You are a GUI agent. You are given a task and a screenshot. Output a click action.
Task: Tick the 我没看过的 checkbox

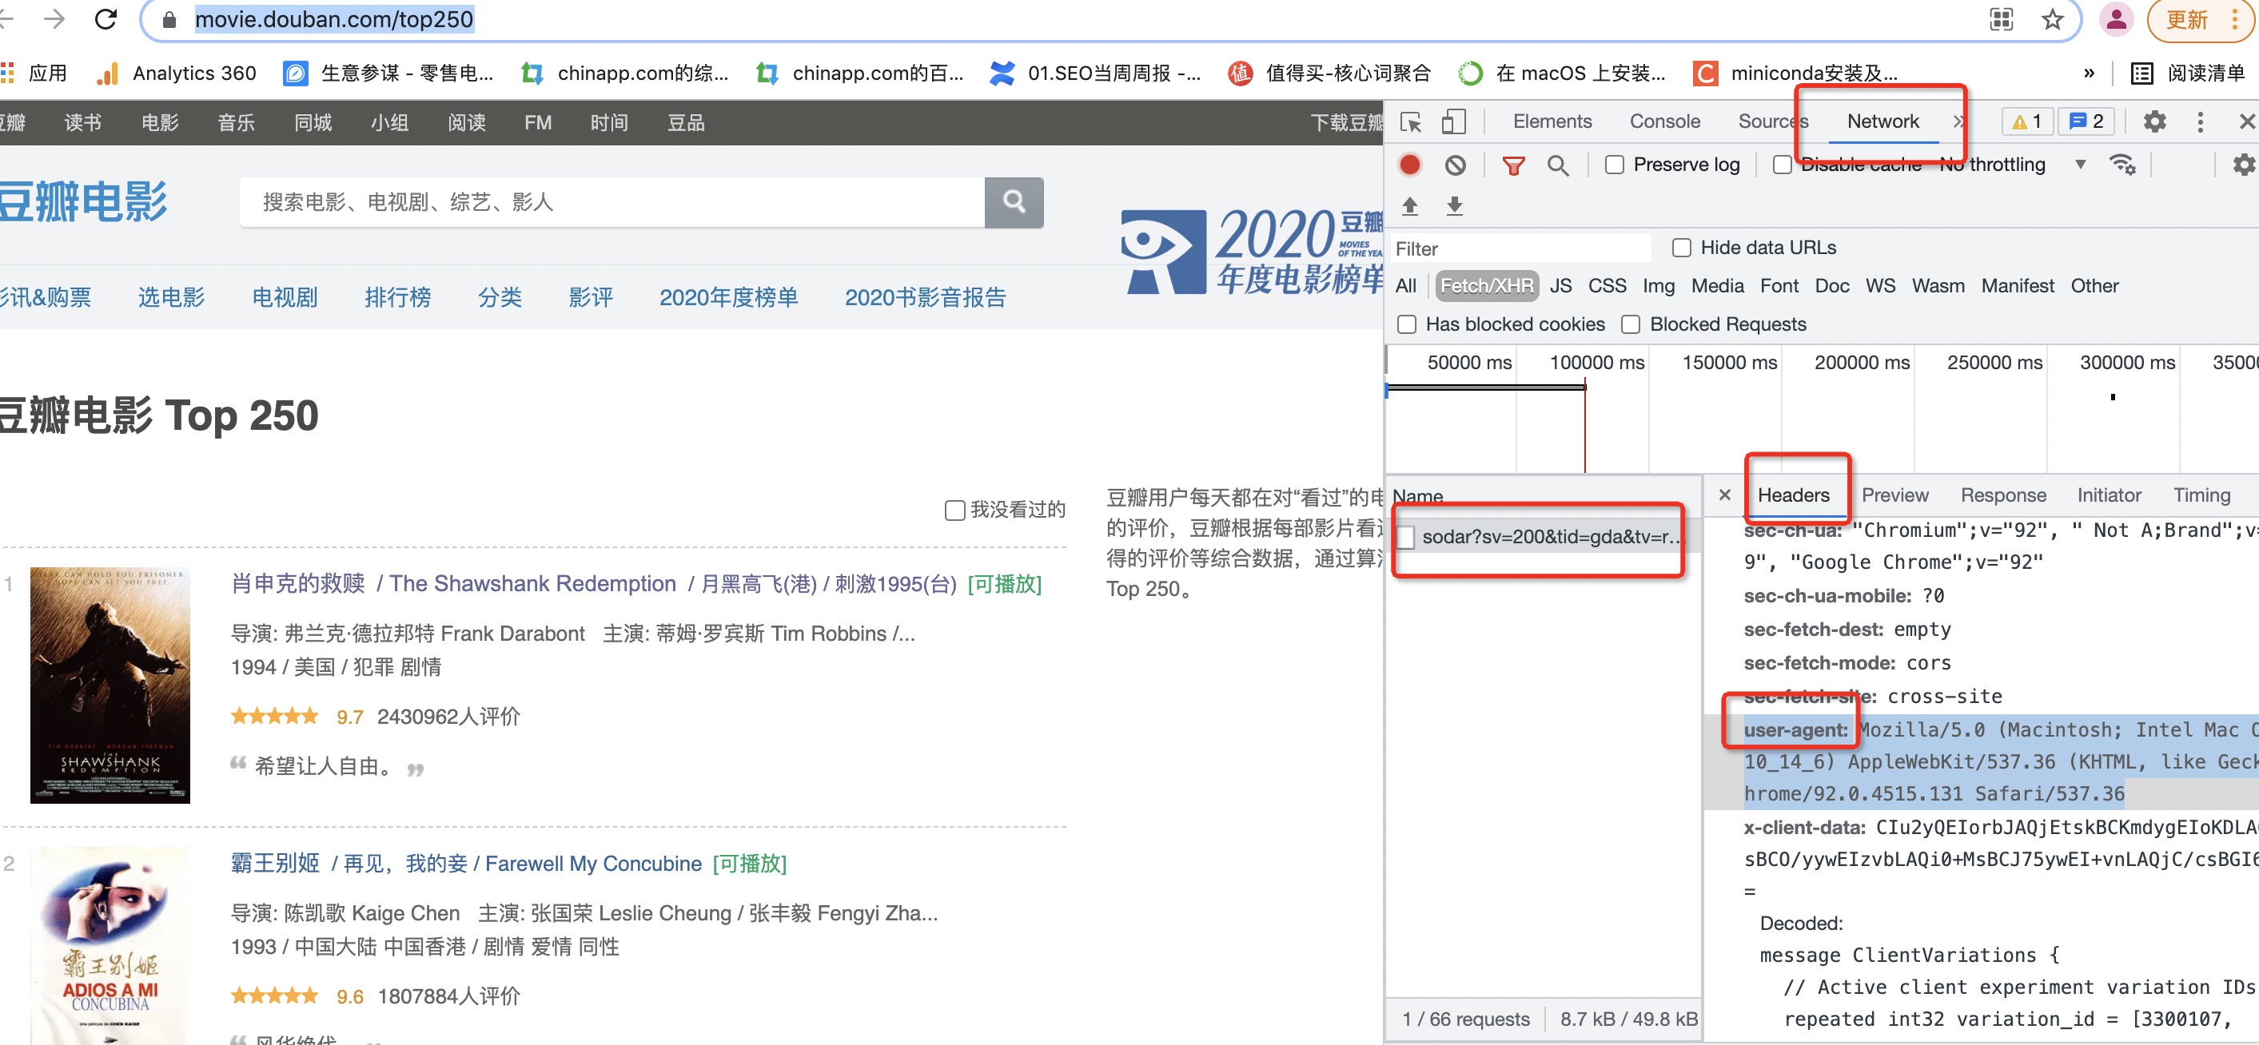[955, 511]
